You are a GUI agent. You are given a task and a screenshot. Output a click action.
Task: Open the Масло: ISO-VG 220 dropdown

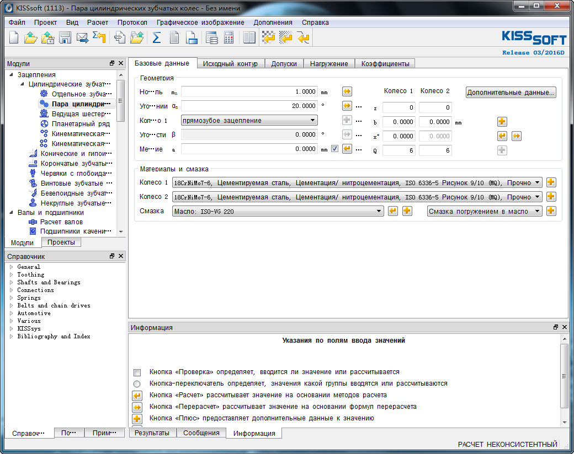point(278,211)
